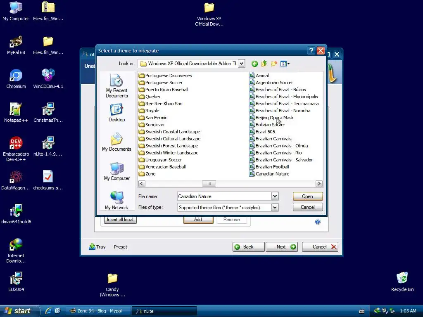Select the EU2004 desktop icon
423x317 pixels.
click(x=16, y=282)
